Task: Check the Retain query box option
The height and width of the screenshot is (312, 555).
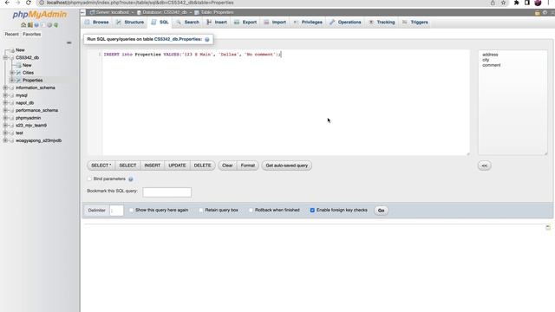Action: (x=201, y=210)
